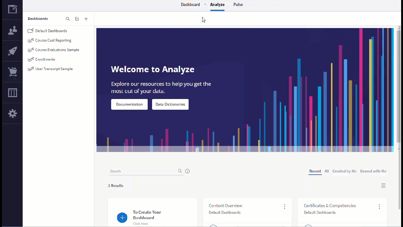This screenshot has height=227, width=403.
Task: Add a new dashboard with plus icon
Action: (x=86, y=19)
